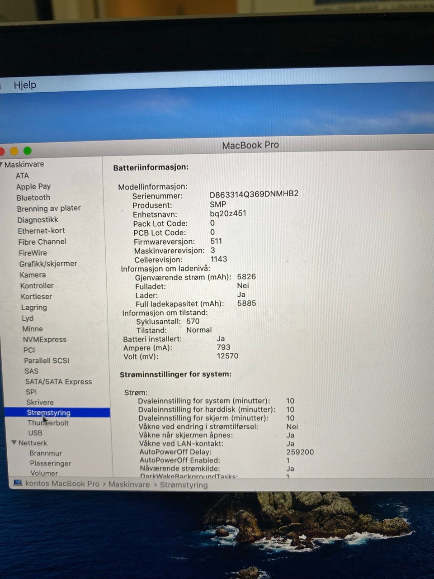Click the Tilstand value Normal
This screenshot has width=434, height=579.
coord(199,330)
